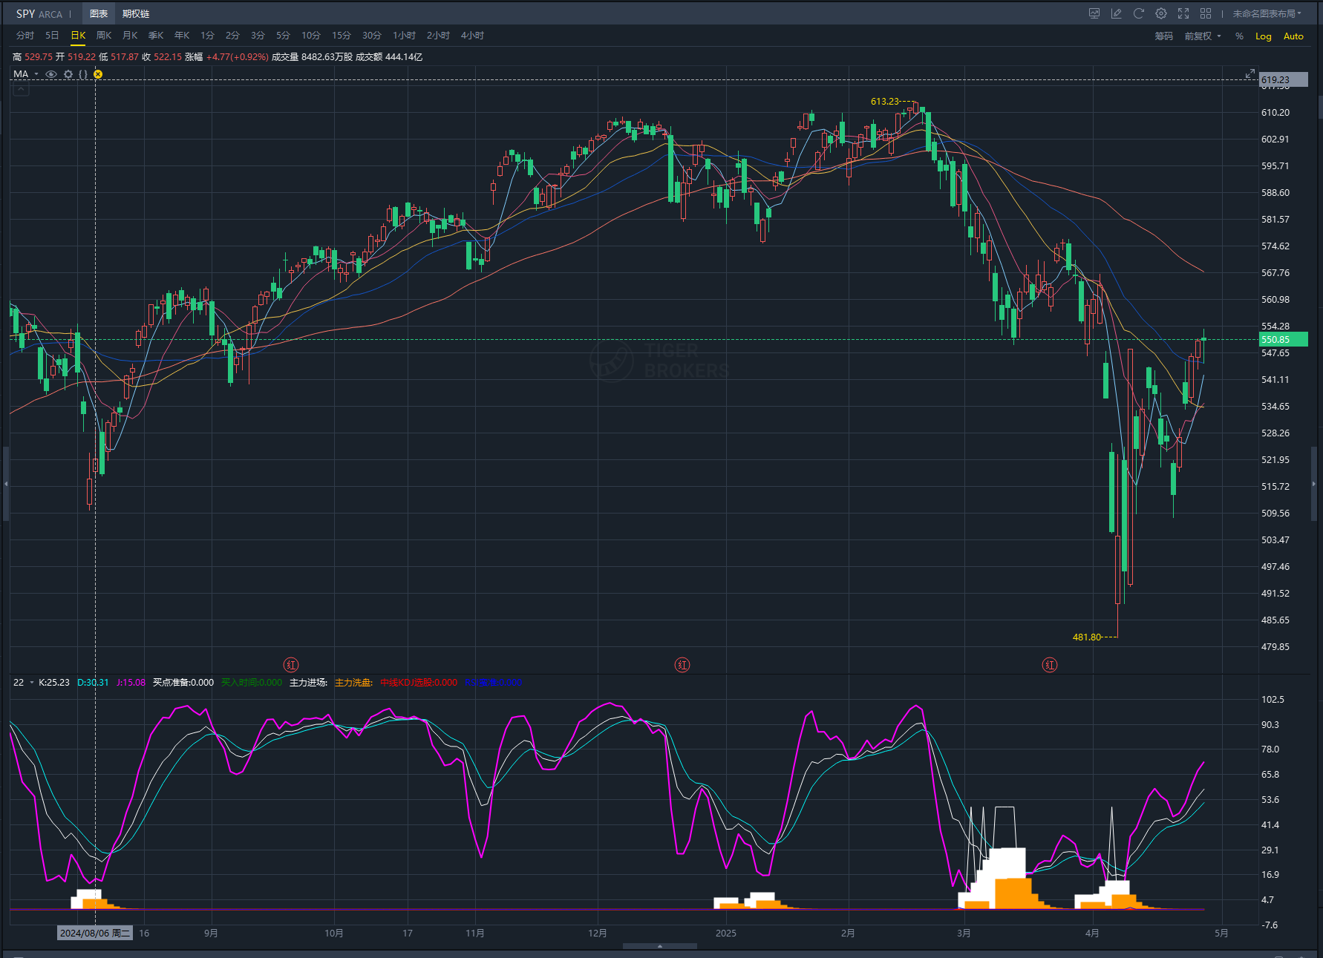The height and width of the screenshot is (958, 1323).
Task: Collapse the pane with the small up-arrow box
Action: tap(21, 90)
